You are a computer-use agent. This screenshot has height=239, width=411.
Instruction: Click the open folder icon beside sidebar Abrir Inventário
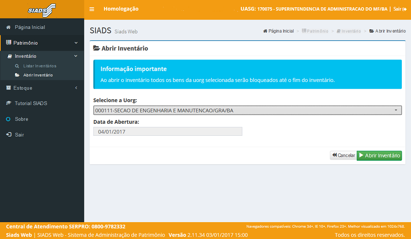[17, 75]
